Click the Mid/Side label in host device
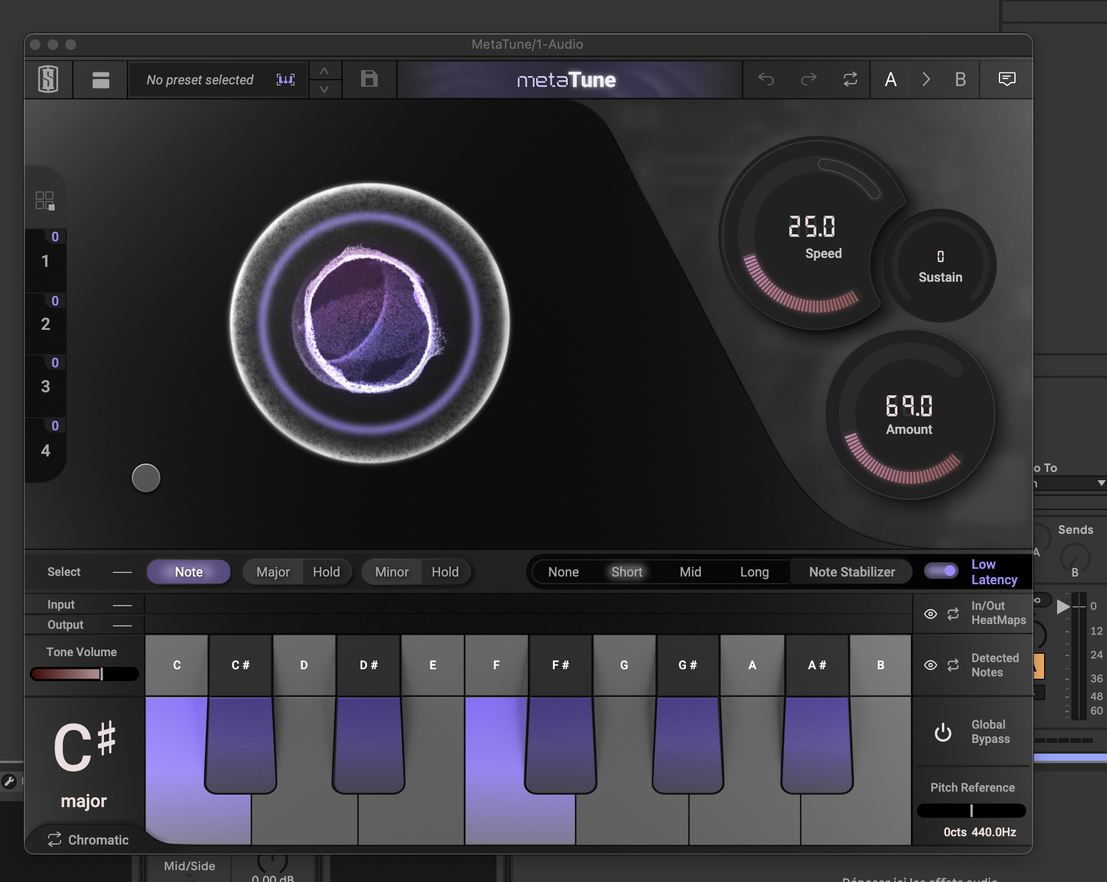This screenshot has width=1107, height=882. pyautogui.click(x=189, y=866)
